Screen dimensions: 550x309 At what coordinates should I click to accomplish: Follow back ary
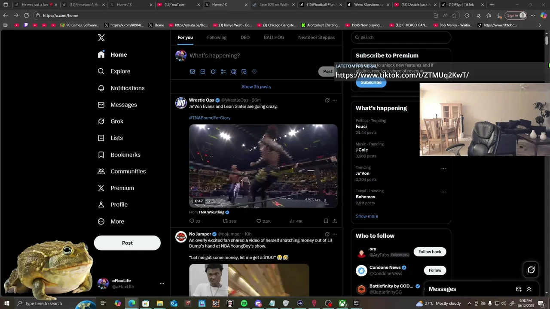coord(430,252)
